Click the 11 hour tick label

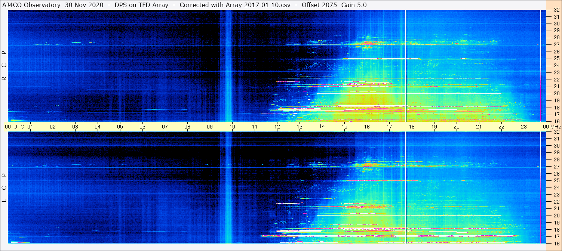click(x=255, y=127)
